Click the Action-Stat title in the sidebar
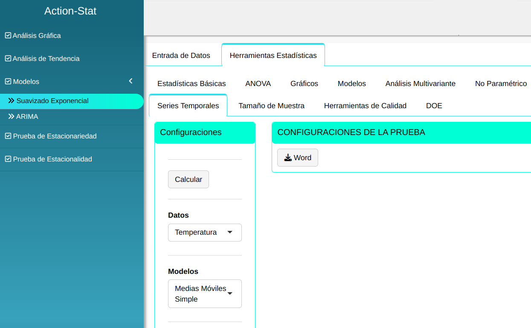The height and width of the screenshot is (328, 531). pyautogui.click(x=70, y=11)
